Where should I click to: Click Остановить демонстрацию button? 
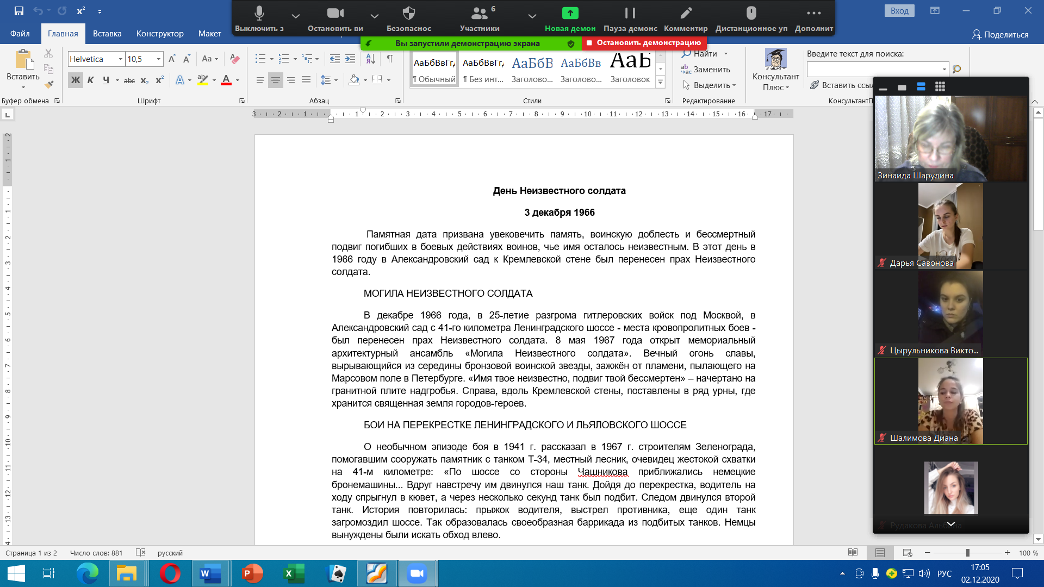644,43
